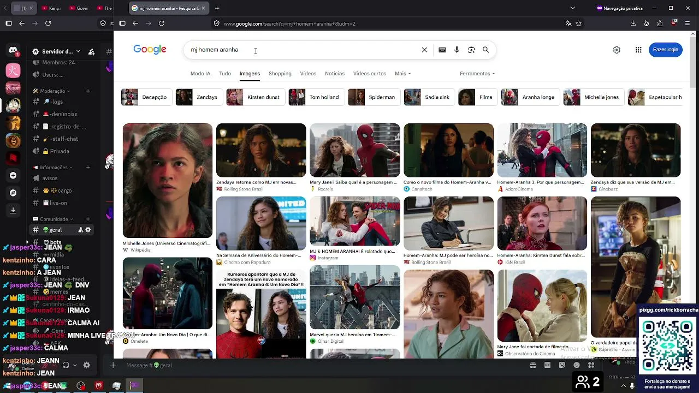The height and width of the screenshot is (393, 699).
Task: Filter images by Aranha longe chip
Action: [x=530, y=97]
